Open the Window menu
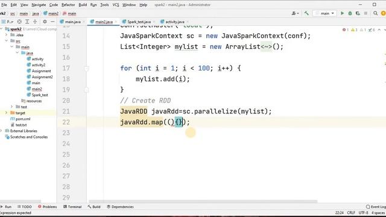Screen dimensions: 386x217 (x=129, y=5)
